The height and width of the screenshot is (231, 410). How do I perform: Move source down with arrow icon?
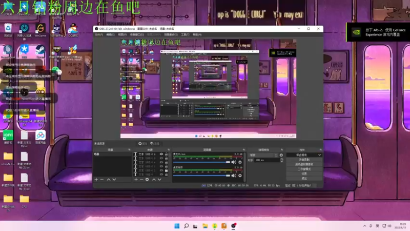[x=159, y=179]
